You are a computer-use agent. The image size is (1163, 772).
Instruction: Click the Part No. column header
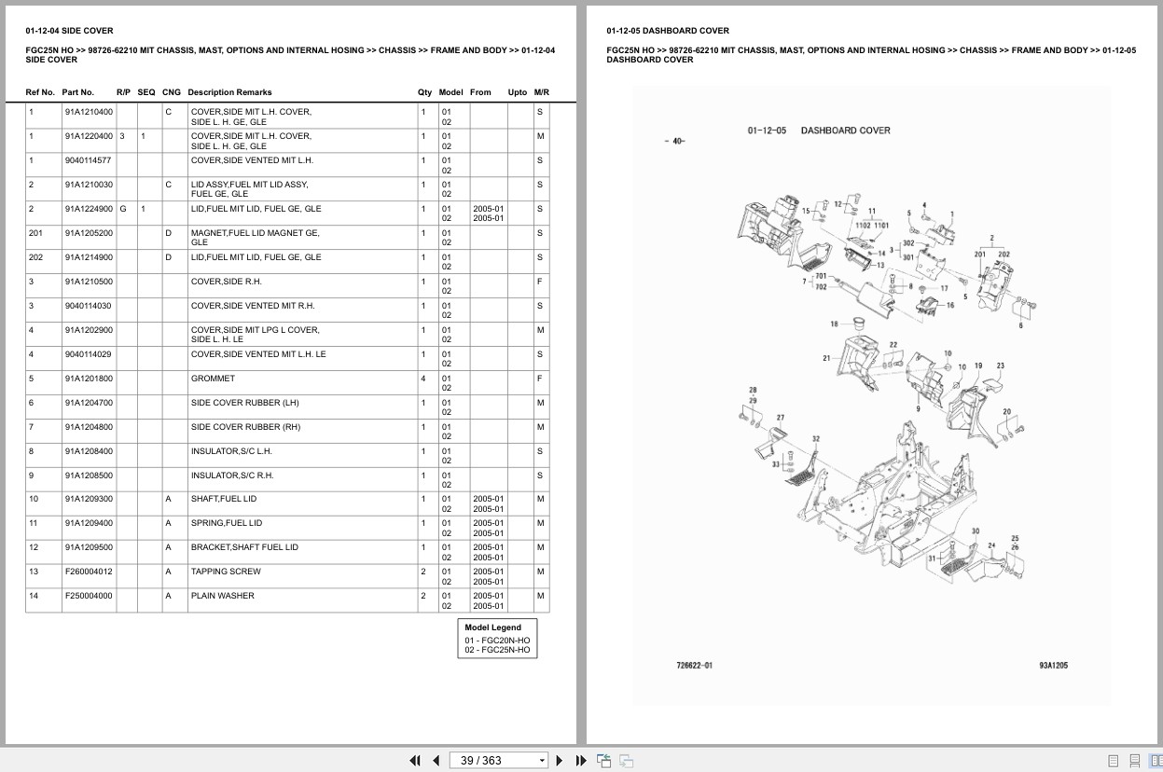[78, 92]
